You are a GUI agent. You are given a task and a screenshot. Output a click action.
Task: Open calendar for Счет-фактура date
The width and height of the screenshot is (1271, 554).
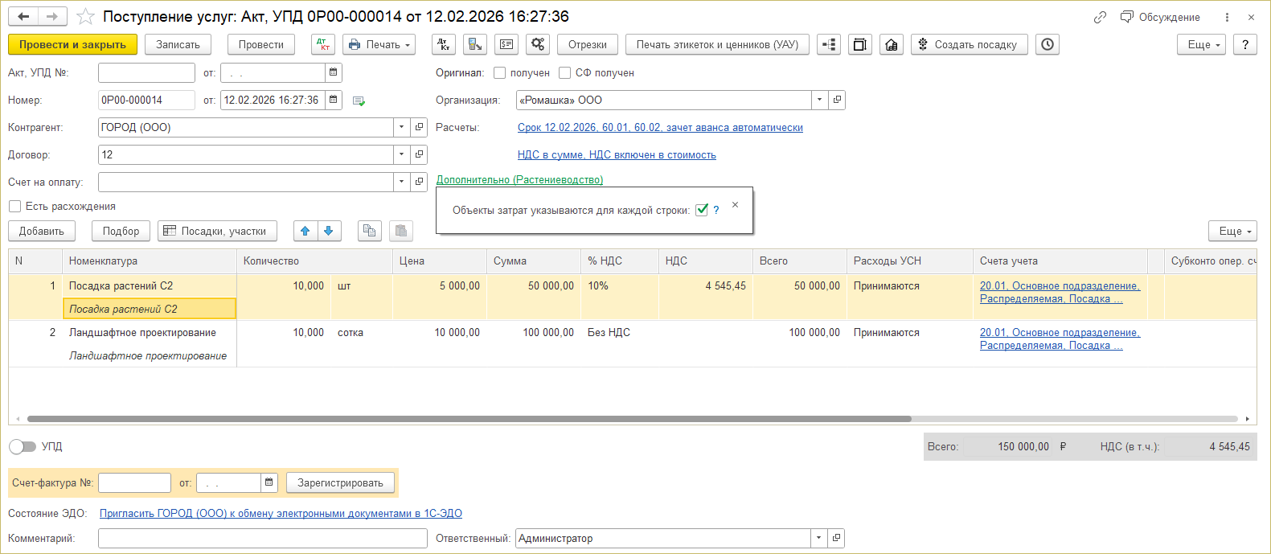(269, 482)
